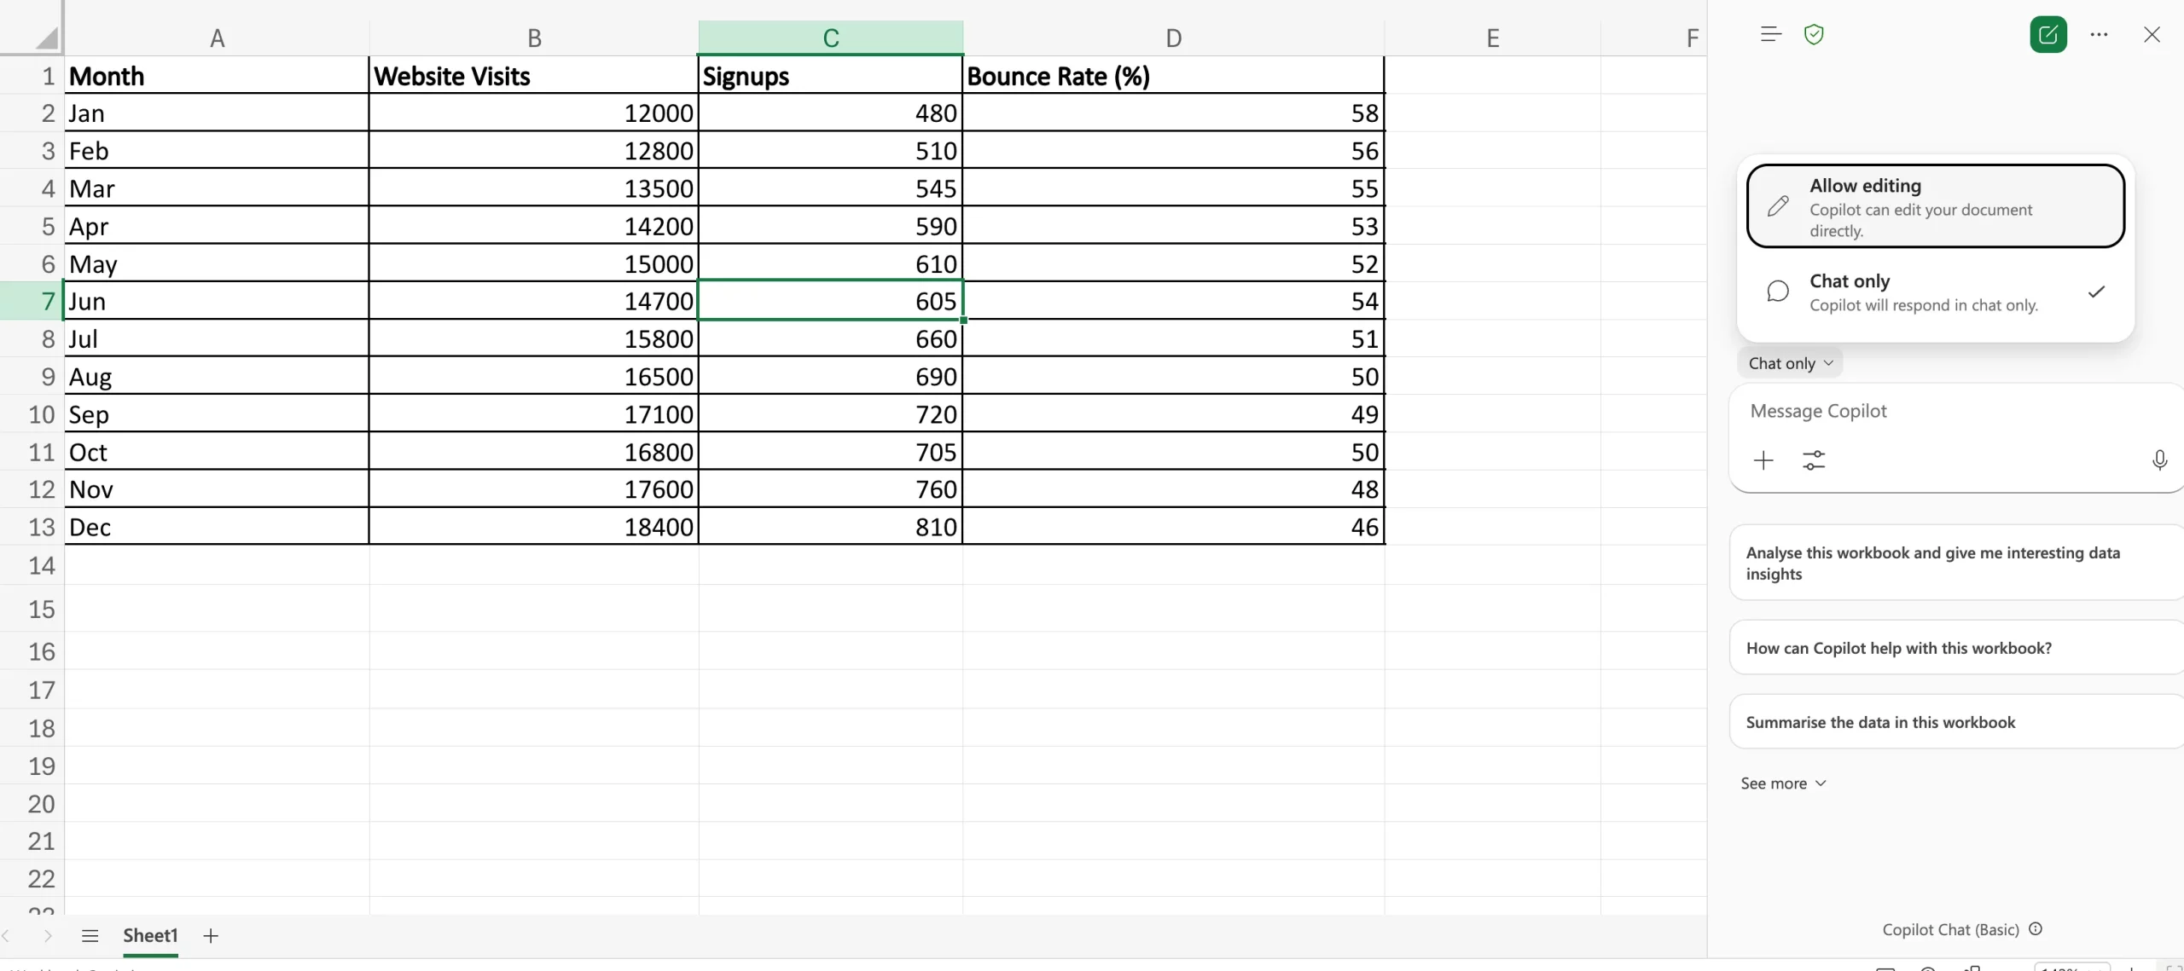The image size is (2184, 971).
Task: Click the info icon beside Copilot Chat (Basic)
Action: click(2036, 929)
